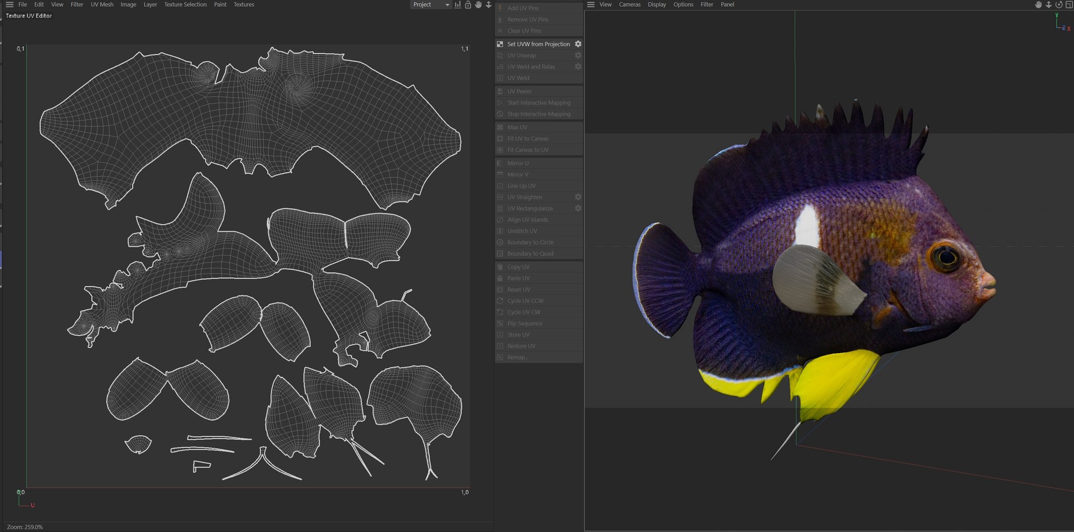Open the Filter menu in 3D viewport
The height and width of the screenshot is (532, 1074).
pyautogui.click(x=706, y=4)
